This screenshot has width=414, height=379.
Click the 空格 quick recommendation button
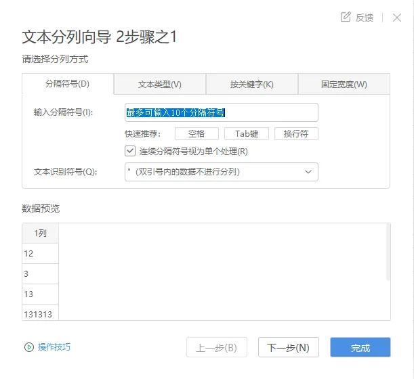196,134
